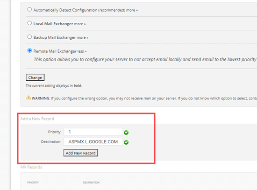
Task: Select Local Mail Exchanger radio option
Action: (29, 23)
